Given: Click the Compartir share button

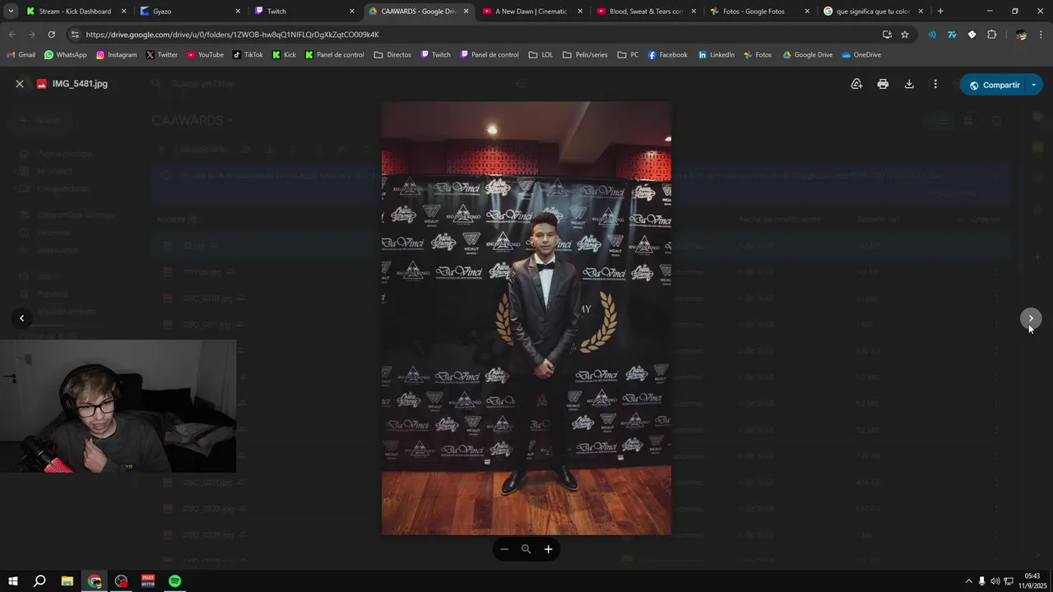Looking at the screenshot, I should click(994, 85).
